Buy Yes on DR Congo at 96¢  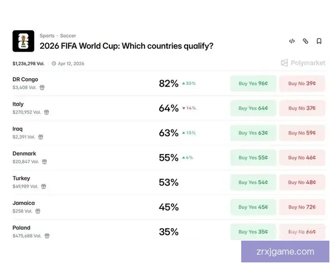253,84
